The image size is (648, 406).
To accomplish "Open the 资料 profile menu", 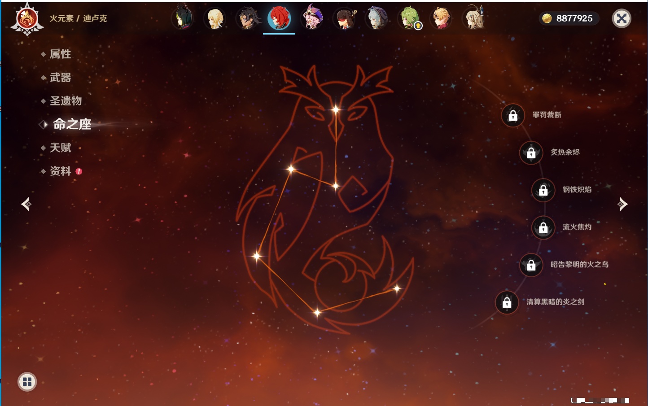I will pyautogui.click(x=60, y=171).
